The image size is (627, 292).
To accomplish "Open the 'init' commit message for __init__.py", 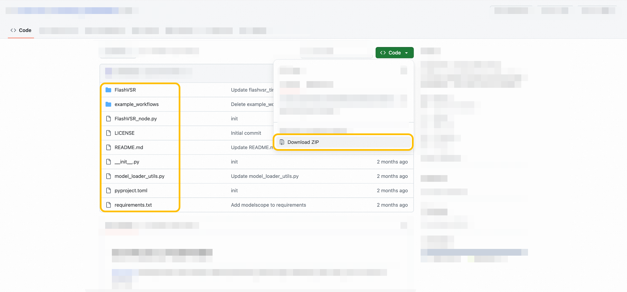I will coord(234,162).
